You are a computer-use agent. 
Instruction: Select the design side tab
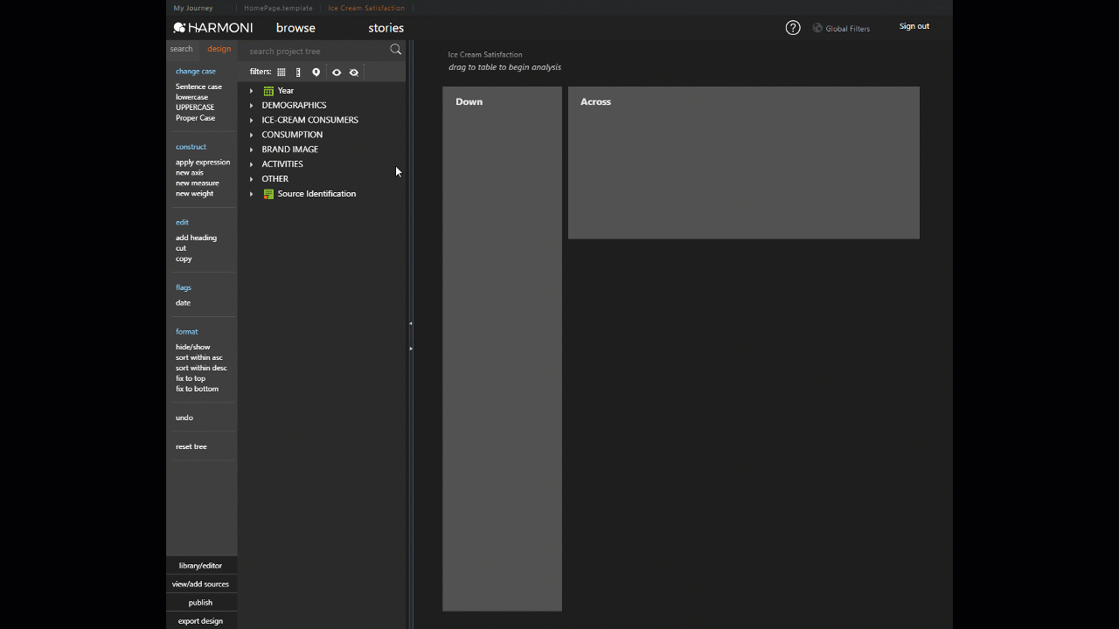219,49
